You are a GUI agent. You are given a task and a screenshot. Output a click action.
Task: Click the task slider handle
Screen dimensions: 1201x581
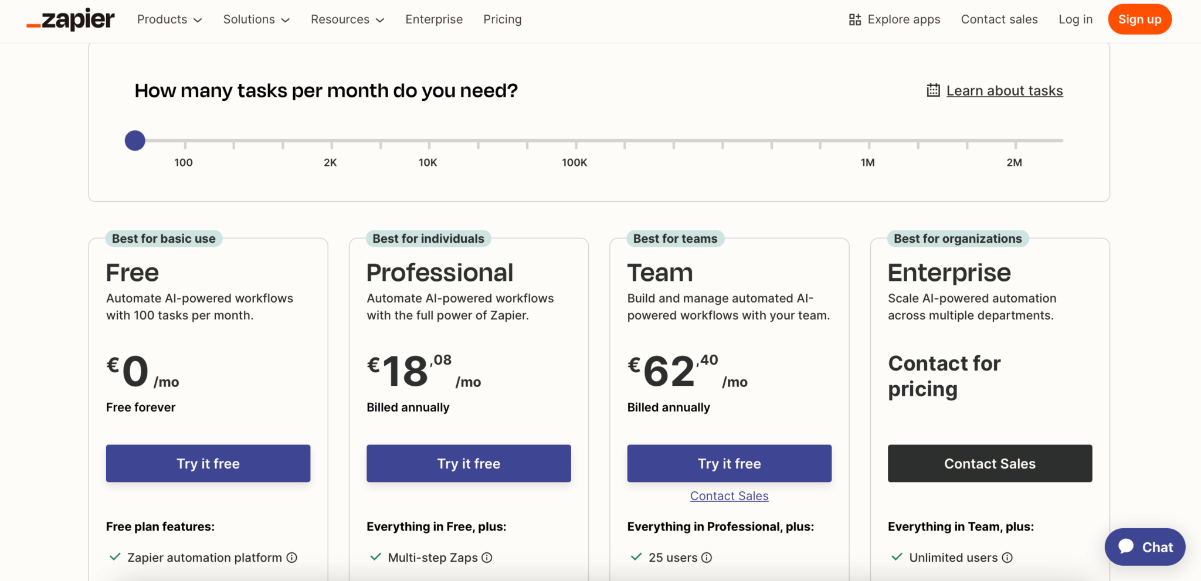tap(135, 141)
